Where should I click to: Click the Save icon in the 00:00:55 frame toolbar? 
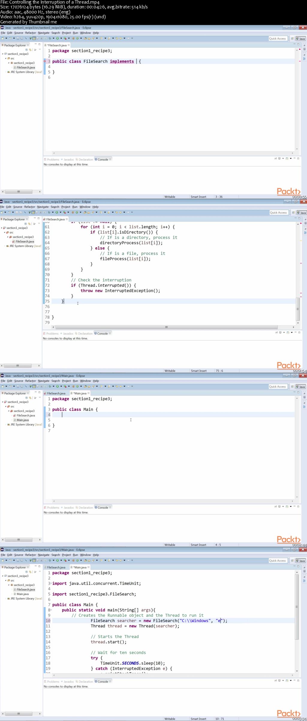click(x=18, y=38)
